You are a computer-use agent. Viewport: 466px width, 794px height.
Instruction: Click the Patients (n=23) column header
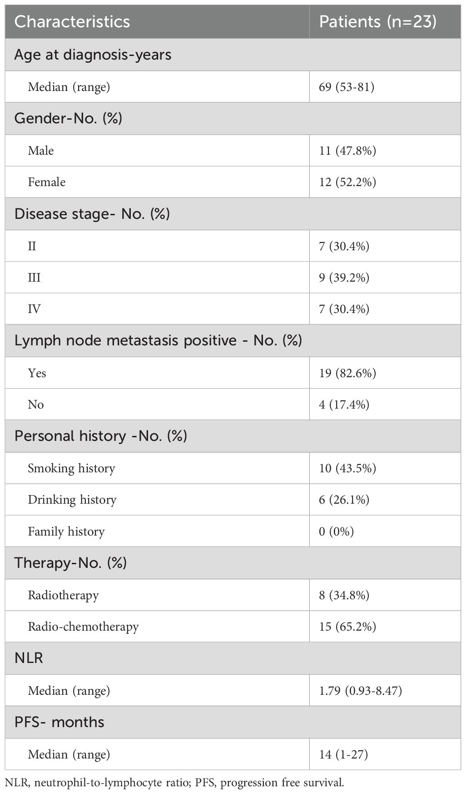[x=378, y=22]
